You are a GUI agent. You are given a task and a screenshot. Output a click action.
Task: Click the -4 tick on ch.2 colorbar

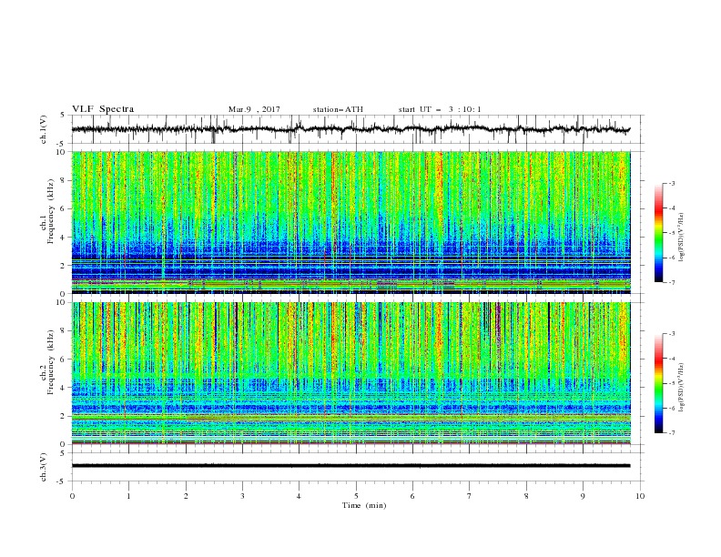click(x=672, y=359)
